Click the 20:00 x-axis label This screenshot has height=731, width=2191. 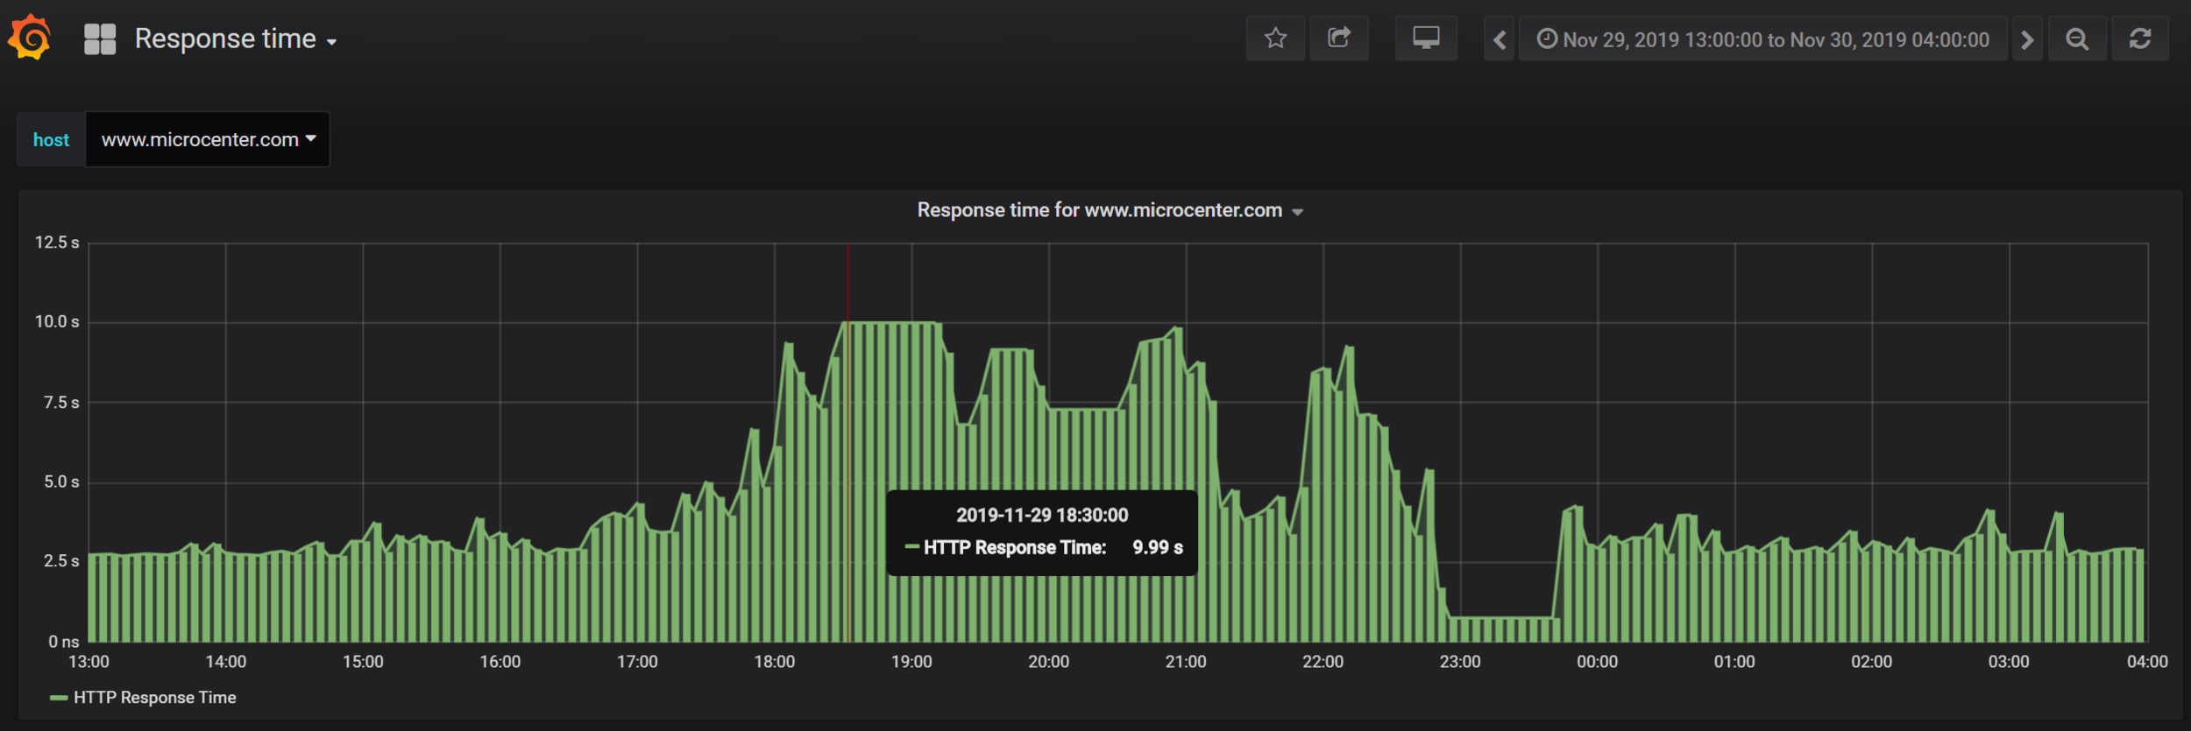pos(1049,662)
